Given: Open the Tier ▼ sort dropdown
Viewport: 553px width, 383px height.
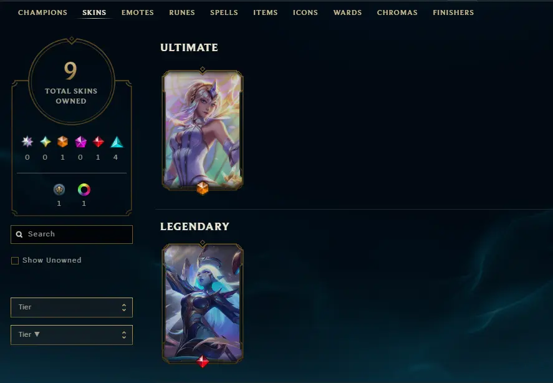Looking at the screenshot, I should pyautogui.click(x=72, y=334).
